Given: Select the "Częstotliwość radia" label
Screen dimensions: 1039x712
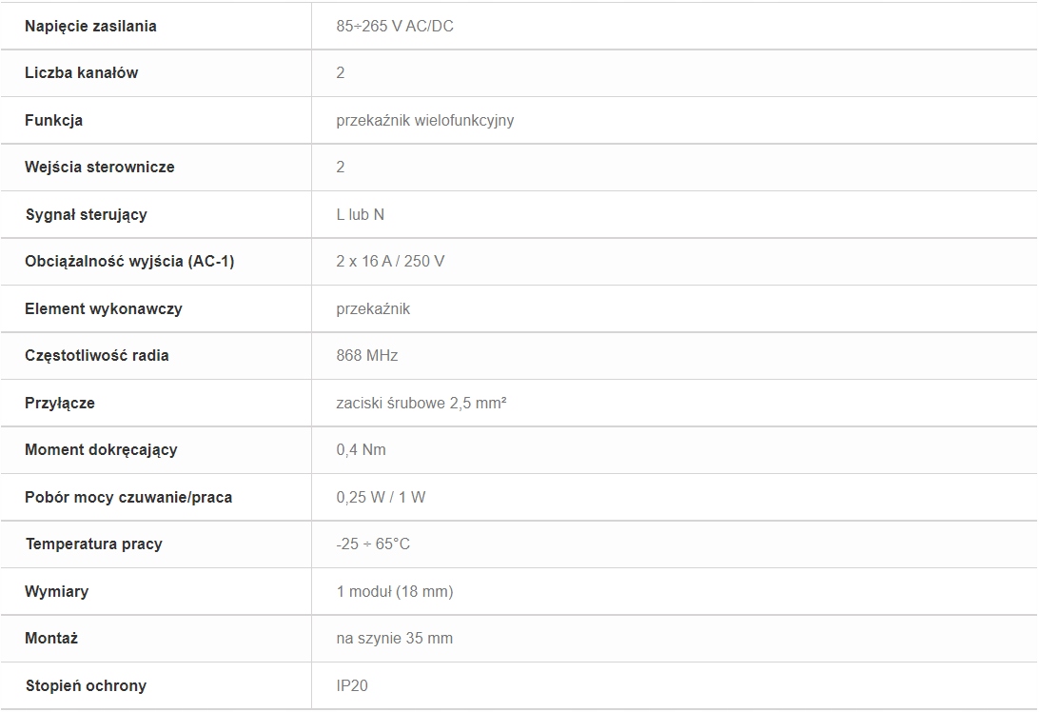Looking at the screenshot, I should tap(96, 355).
